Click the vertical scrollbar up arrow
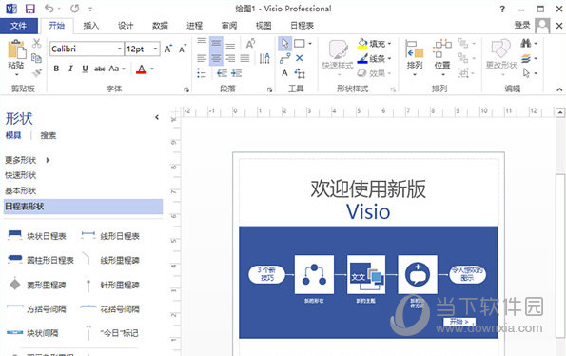This screenshot has width=566, height=356. (x=560, y=112)
